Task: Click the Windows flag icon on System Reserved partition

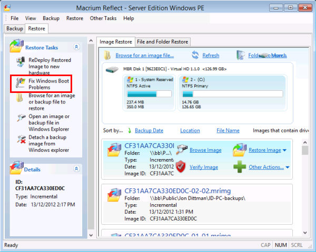Action: click(x=130, y=80)
